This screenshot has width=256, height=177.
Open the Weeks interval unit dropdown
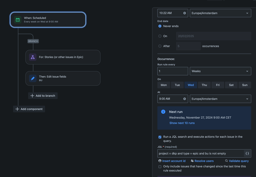tap(220, 71)
